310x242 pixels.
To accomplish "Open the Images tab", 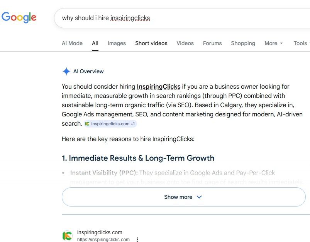I will (x=117, y=43).
